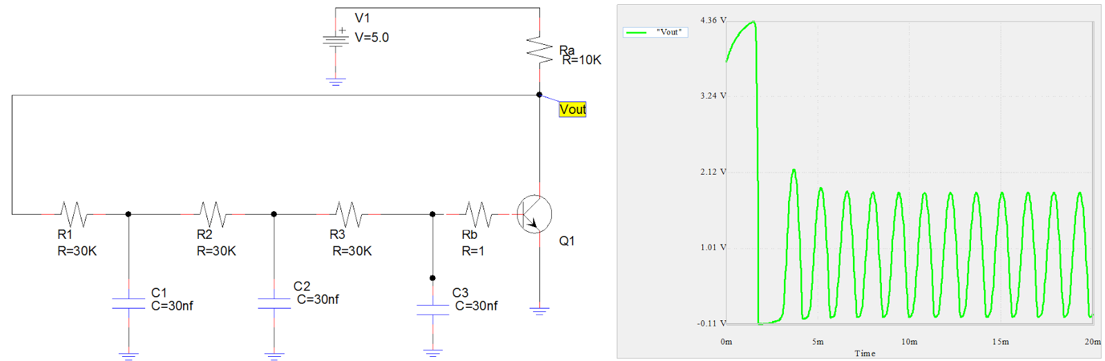Click the C=30nf value beside C2
Screen dimensions: 1105x361
pyautogui.click(x=318, y=300)
